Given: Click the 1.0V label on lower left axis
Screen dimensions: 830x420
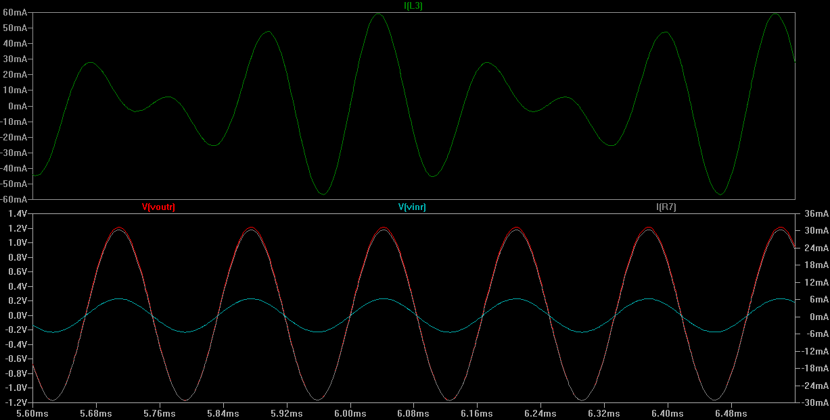Looking at the screenshot, I should (17, 242).
